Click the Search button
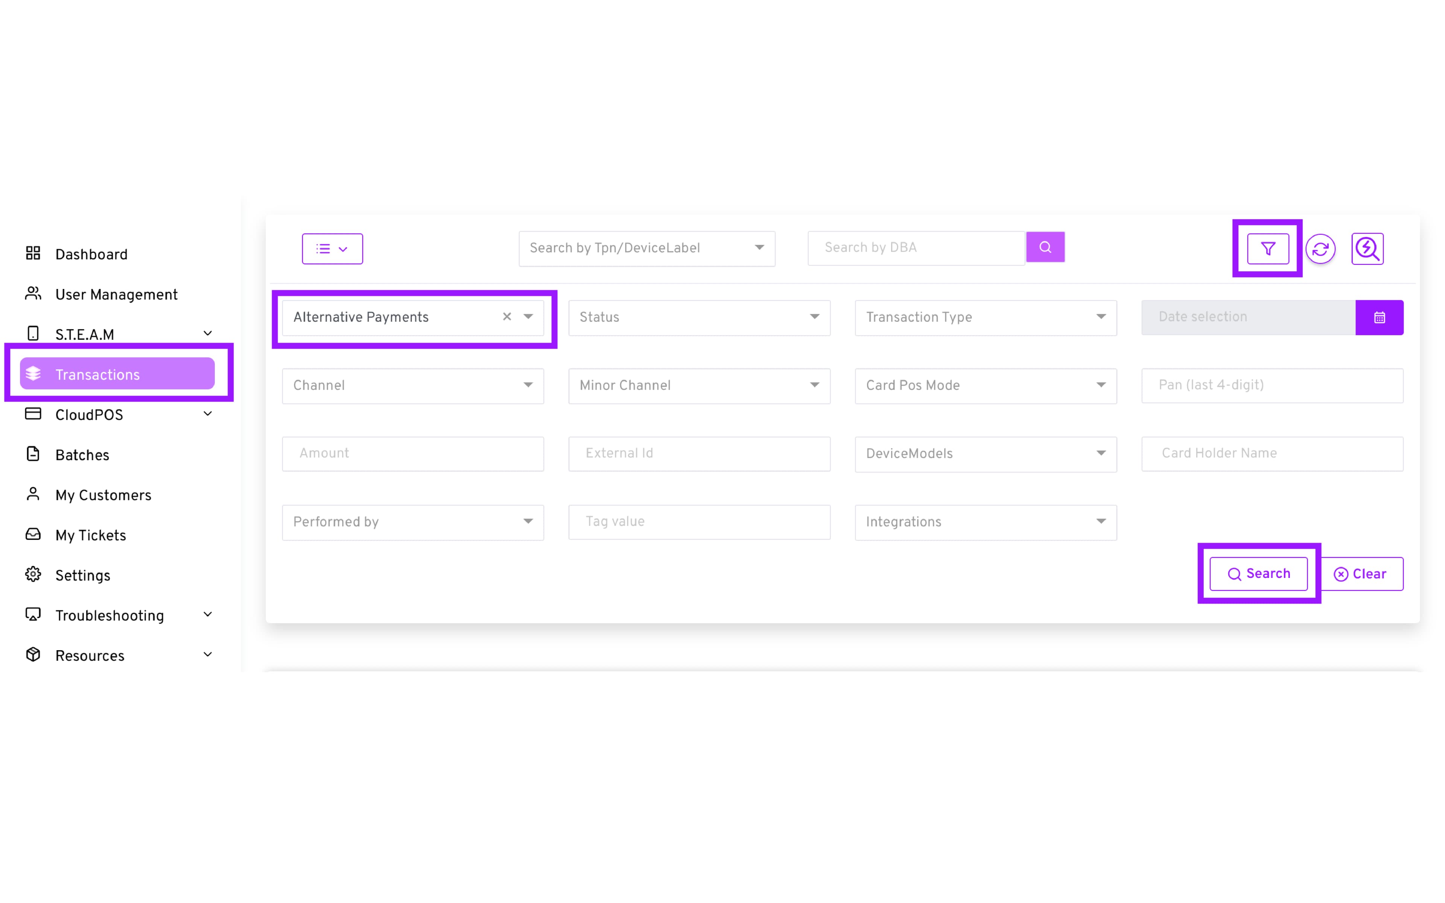This screenshot has width=1445, height=903. (x=1258, y=574)
